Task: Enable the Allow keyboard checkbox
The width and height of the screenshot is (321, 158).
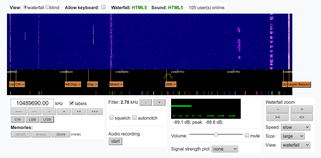Action: (x=103, y=7)
